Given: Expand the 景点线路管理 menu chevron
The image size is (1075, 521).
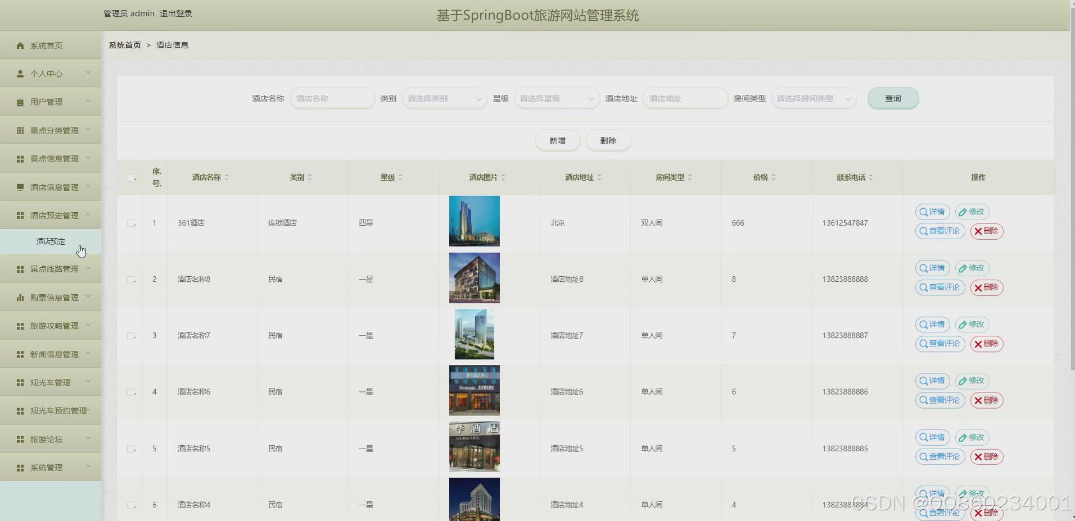Looking at the screenshot, I should pos(88,268).
